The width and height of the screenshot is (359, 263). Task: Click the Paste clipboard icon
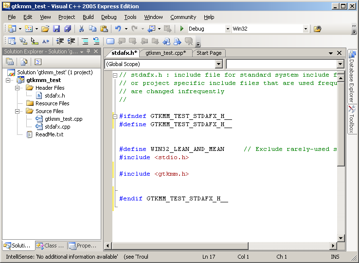[x=104, y=29]
